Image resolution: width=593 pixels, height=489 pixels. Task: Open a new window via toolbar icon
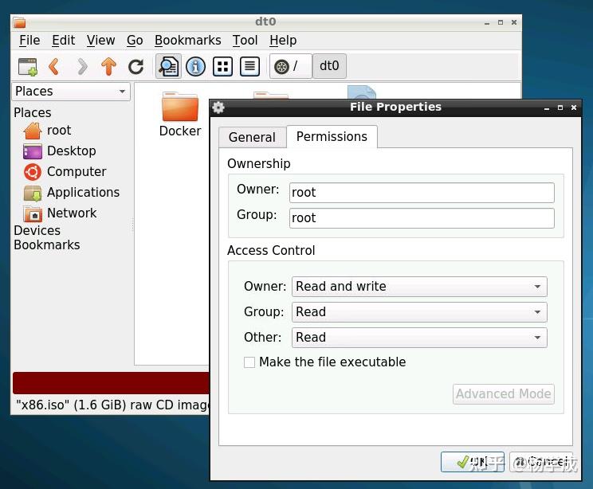(x=28, y=67)
